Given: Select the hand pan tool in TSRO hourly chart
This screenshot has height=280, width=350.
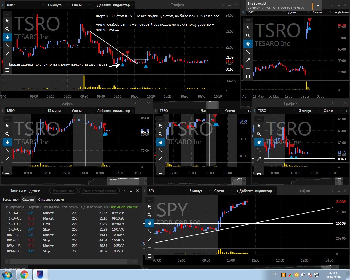Looking at the screenshot, I should (161, 142).
